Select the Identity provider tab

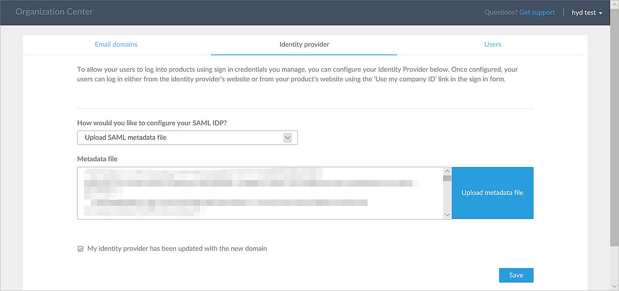pyautogui.click(x=304, y=45)
